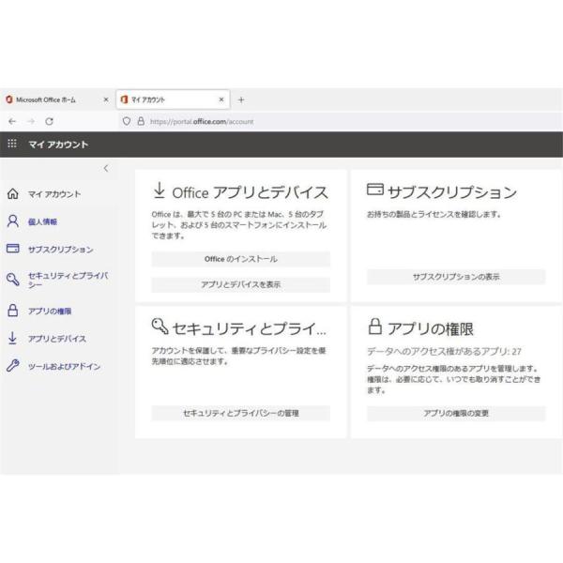The width and height of the screenshot is (563, 563).
Task: Click the サブスクリプションの表示 button
Action: pyautogui.click(x=456, y=277)
